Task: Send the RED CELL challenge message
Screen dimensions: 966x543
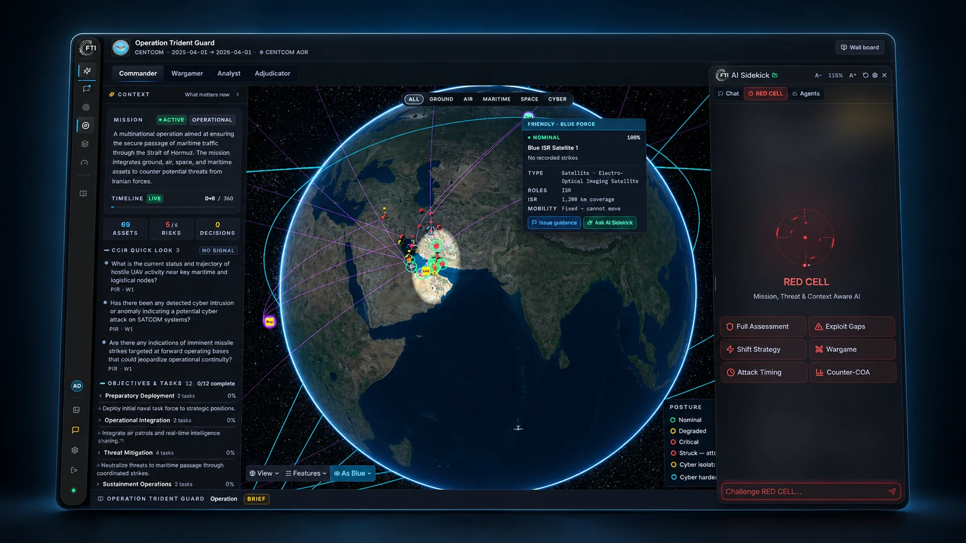Action: [892, 492]
